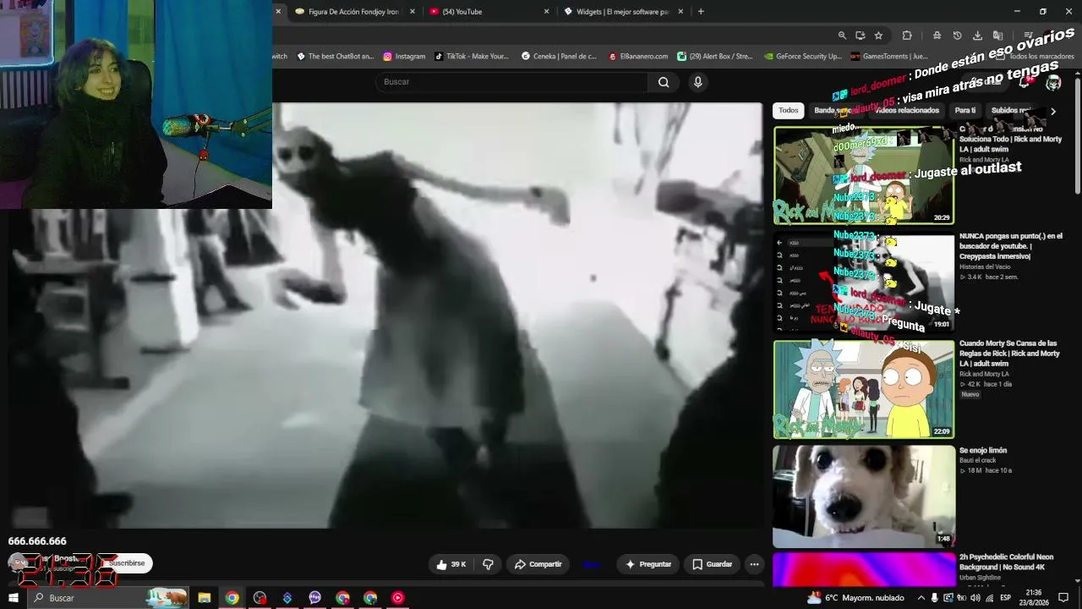This screenshot has width=1082, height=609.
Task: Open the GeForce Security bookmark
Action: [803, 57]
